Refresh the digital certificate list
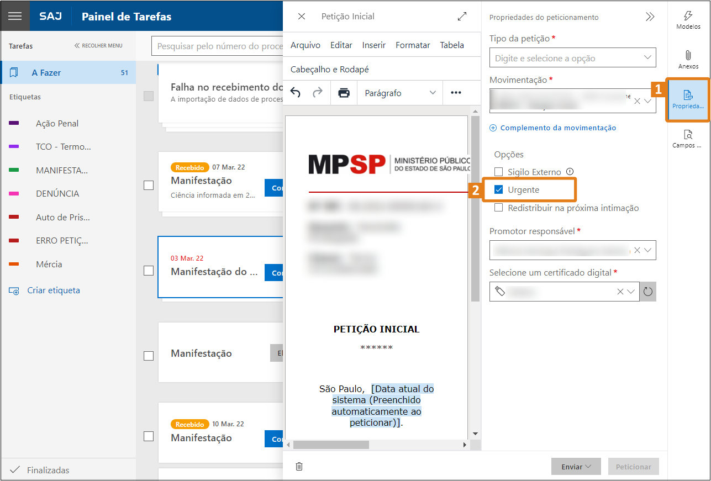Viewport: 711px width, 481px height. (649, 292)
